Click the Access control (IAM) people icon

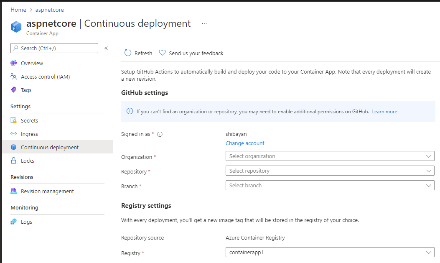(13, 77)
